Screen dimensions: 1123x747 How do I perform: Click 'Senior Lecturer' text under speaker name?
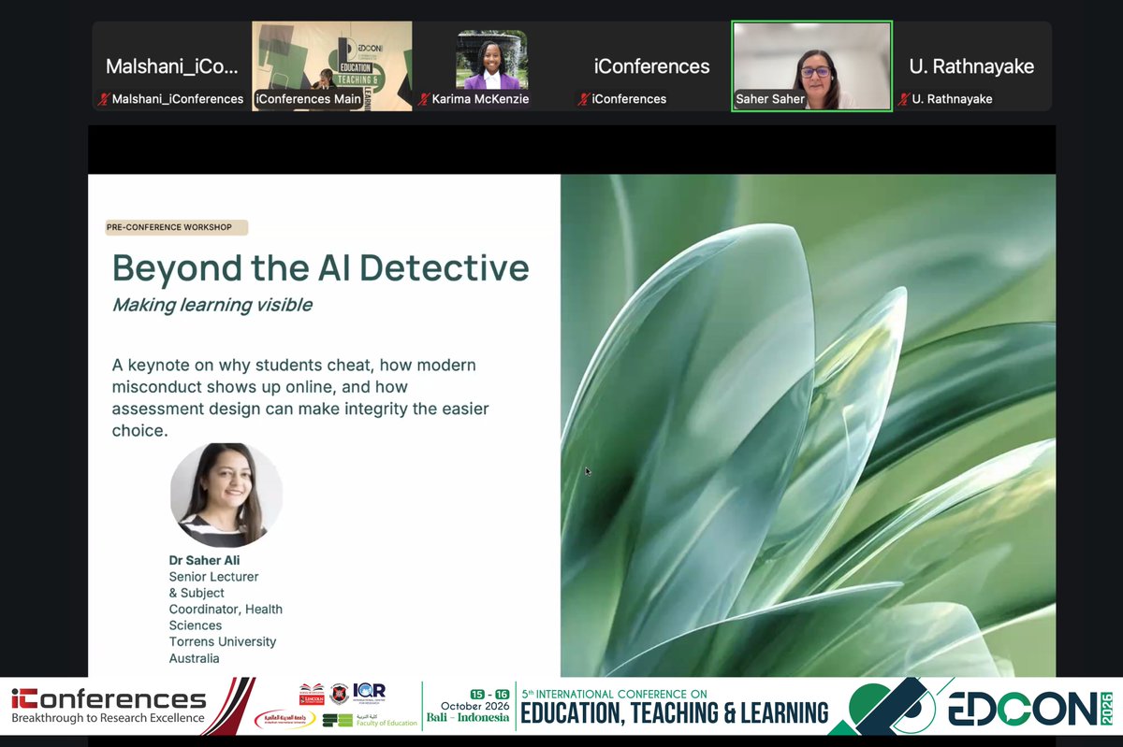click(213, 577)
